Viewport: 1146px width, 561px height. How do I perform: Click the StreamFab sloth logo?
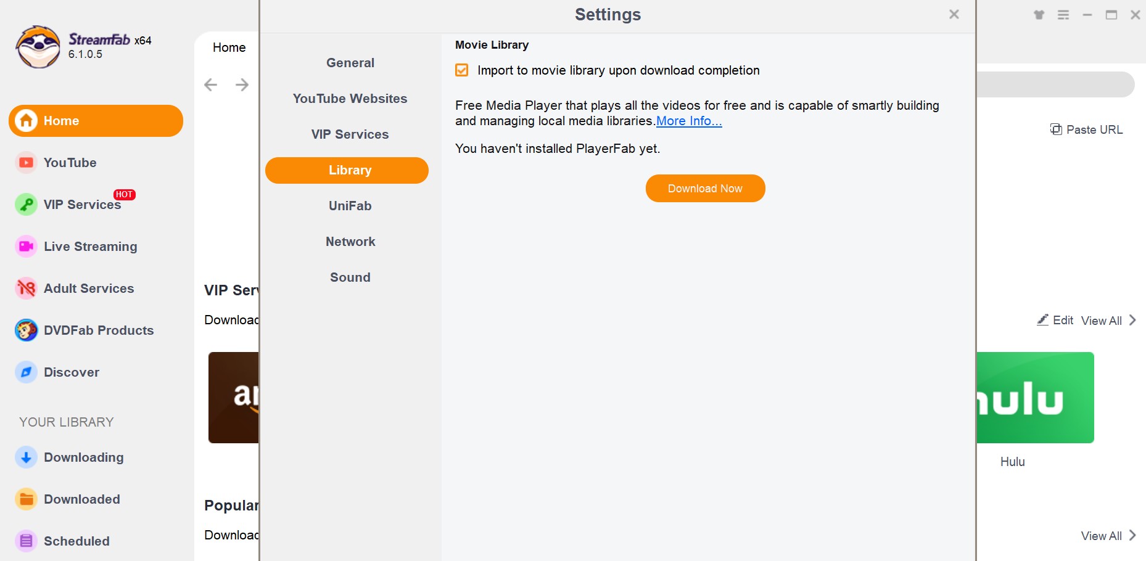click(x=38, y=47)
